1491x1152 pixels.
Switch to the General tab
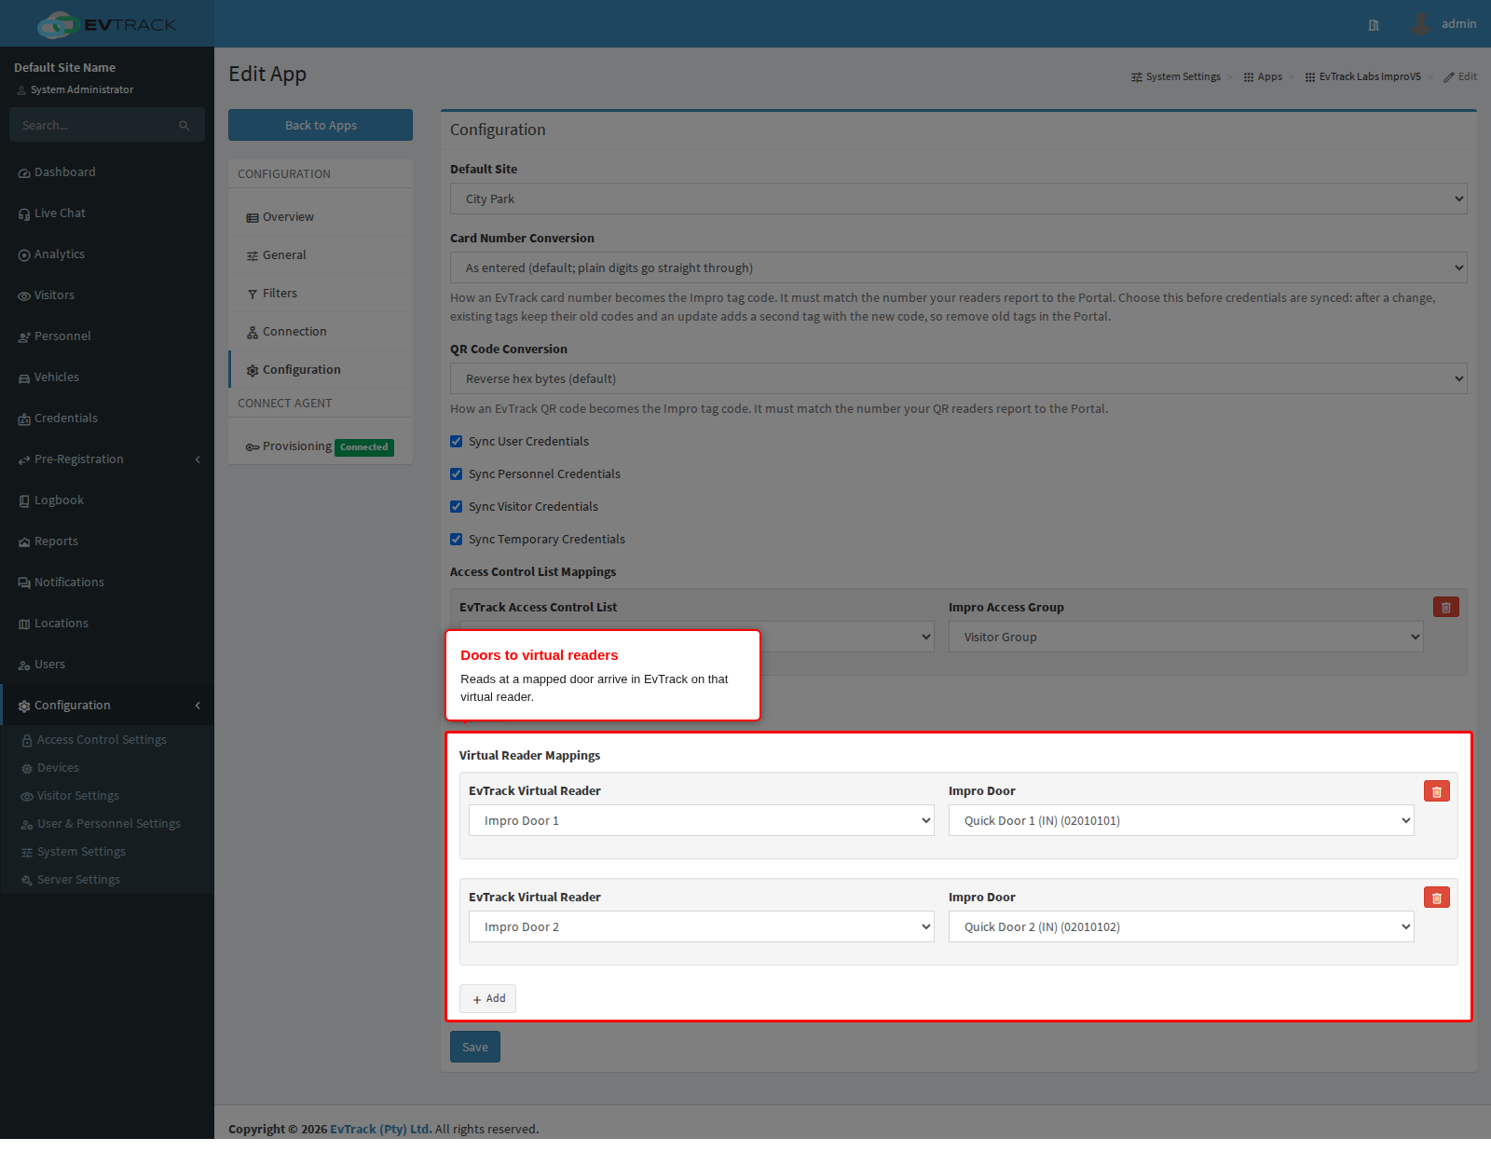click(x=321, y=255)
